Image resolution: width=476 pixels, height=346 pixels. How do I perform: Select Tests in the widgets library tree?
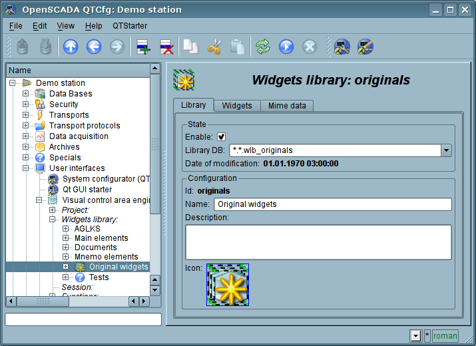[99, 277]
